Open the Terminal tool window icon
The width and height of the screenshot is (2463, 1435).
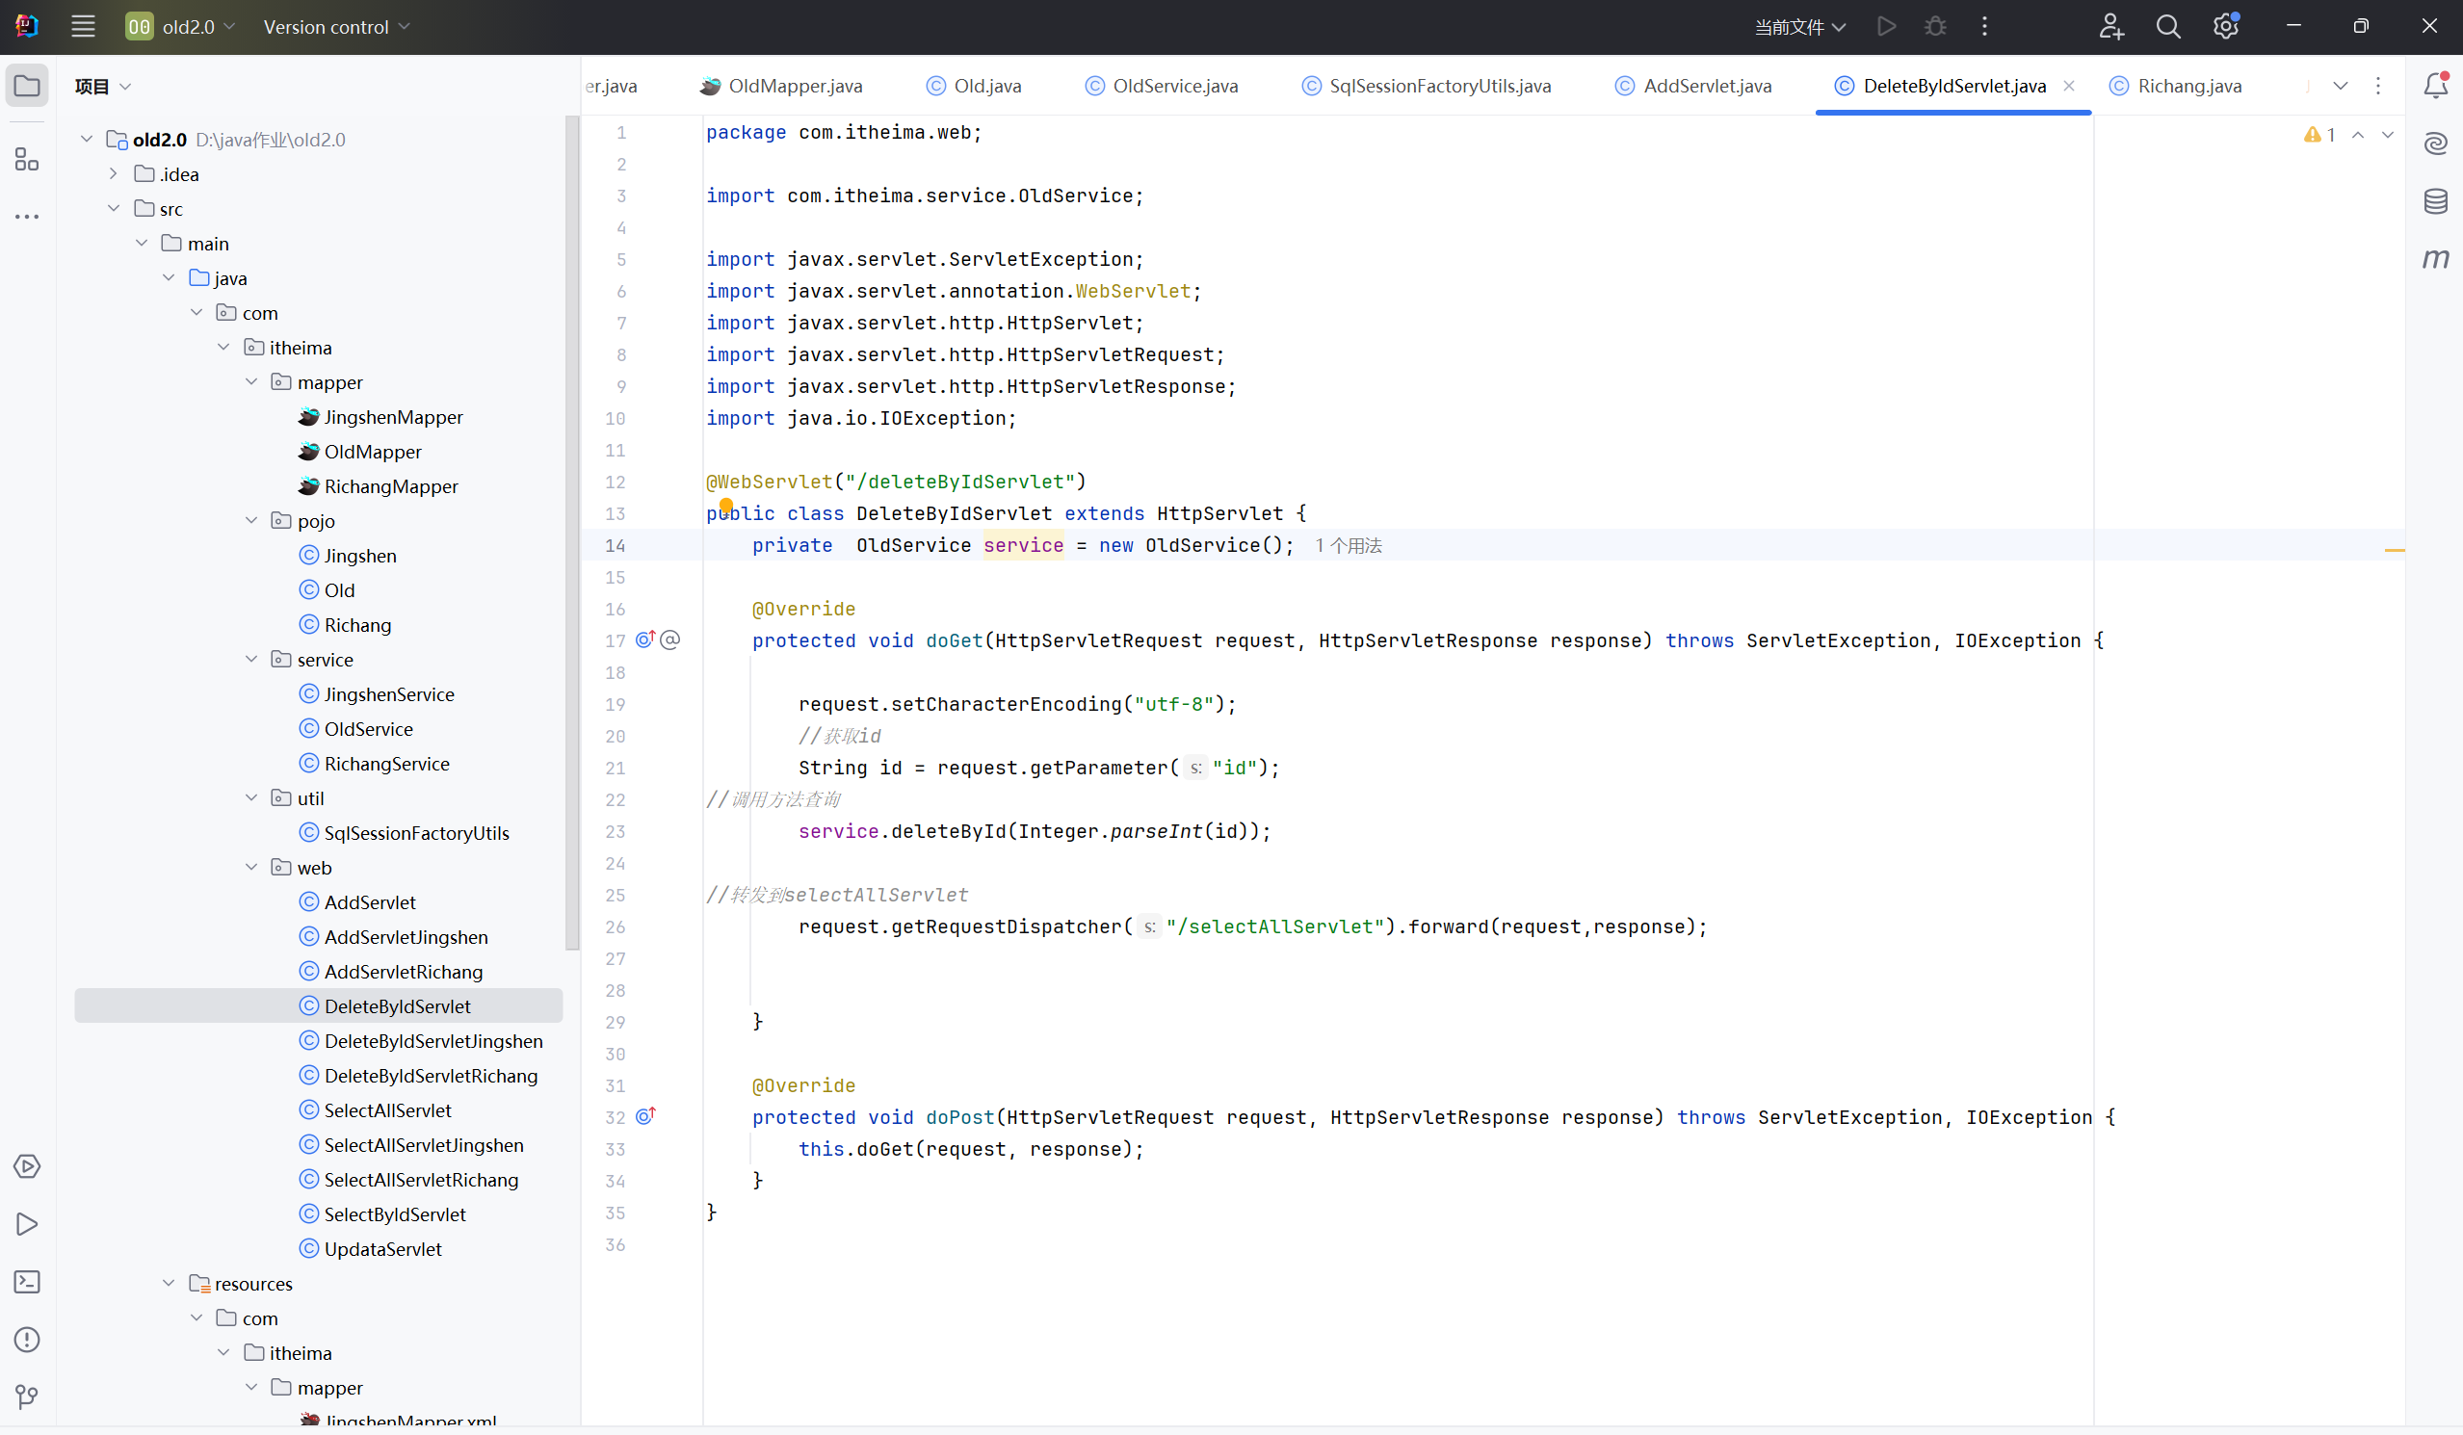tap(27, 1282)
